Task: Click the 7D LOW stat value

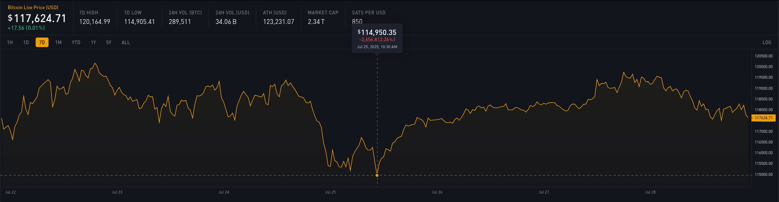Action: click(x=139, y=22)
